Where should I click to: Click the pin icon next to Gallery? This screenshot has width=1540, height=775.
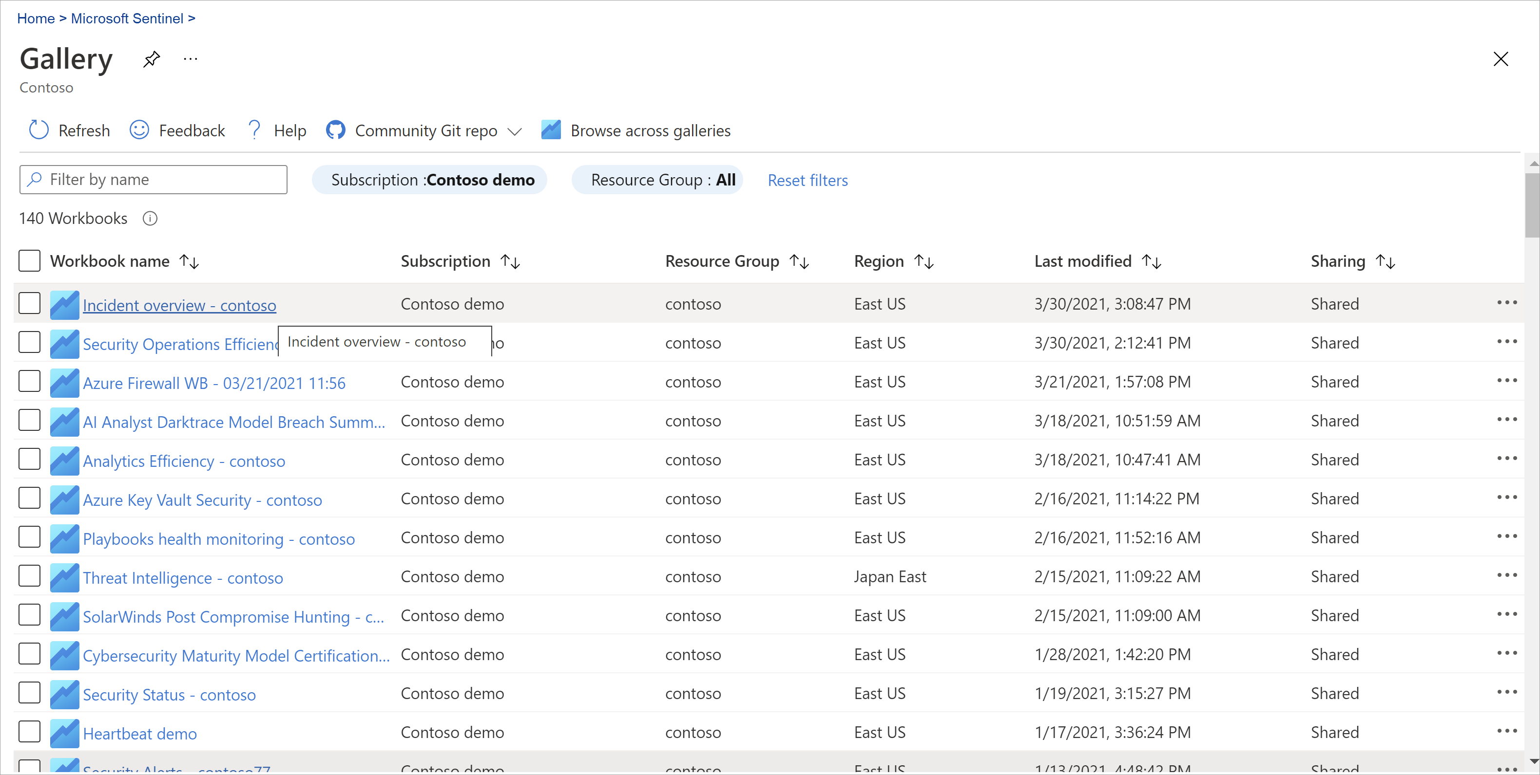tap(152, 58)
